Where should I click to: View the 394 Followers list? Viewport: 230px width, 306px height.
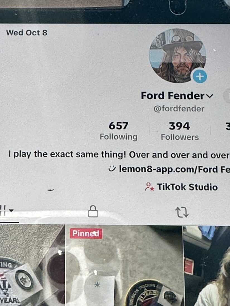point(180,131)
